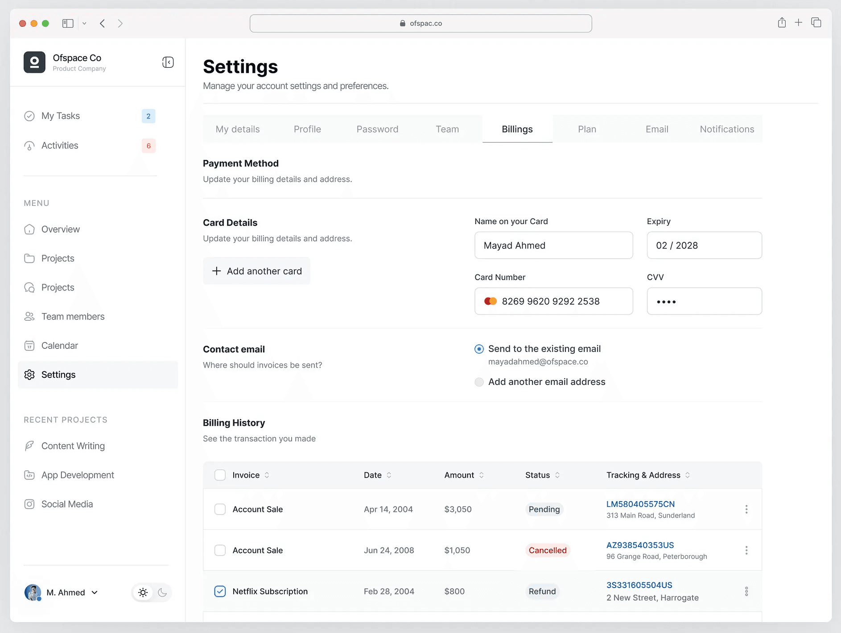Collapse the sidebar with the panel icon
The width and height of the screenshot is (841, 633).
(x=168, y=62)
